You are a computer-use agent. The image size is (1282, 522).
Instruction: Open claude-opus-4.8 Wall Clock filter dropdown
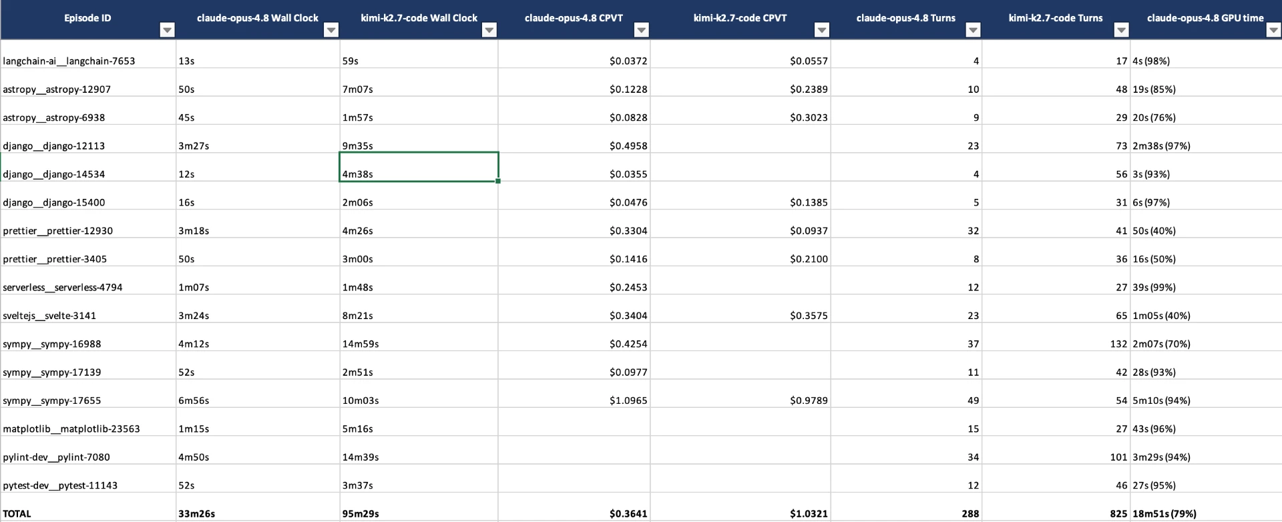tap(331, 30)
